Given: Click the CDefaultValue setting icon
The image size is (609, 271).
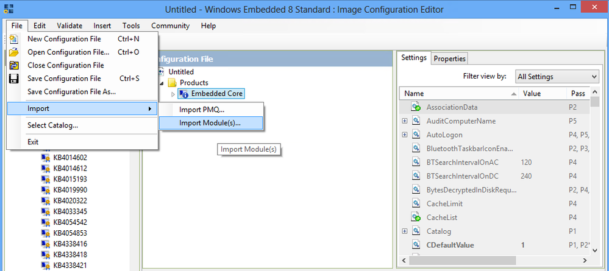Looking at the screenshot, I should (x=416, y=245).
